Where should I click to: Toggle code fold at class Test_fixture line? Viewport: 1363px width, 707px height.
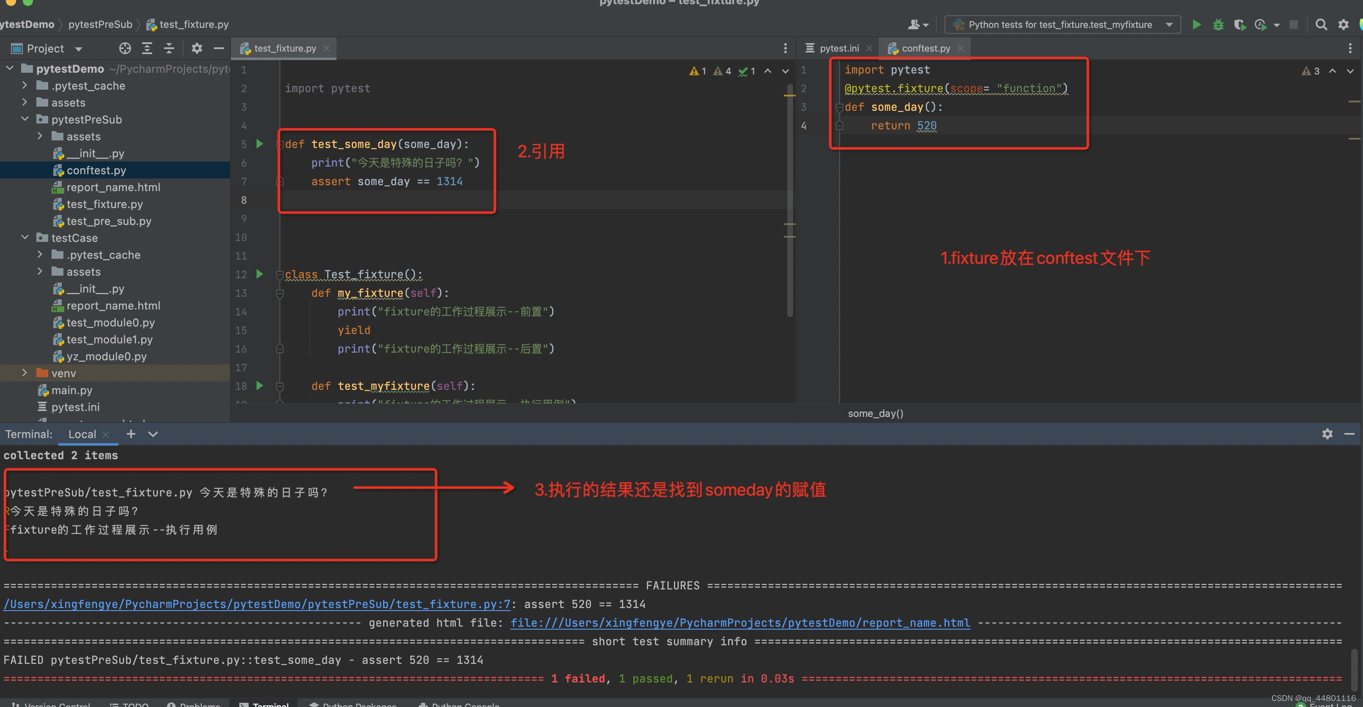tap(279, 275)
